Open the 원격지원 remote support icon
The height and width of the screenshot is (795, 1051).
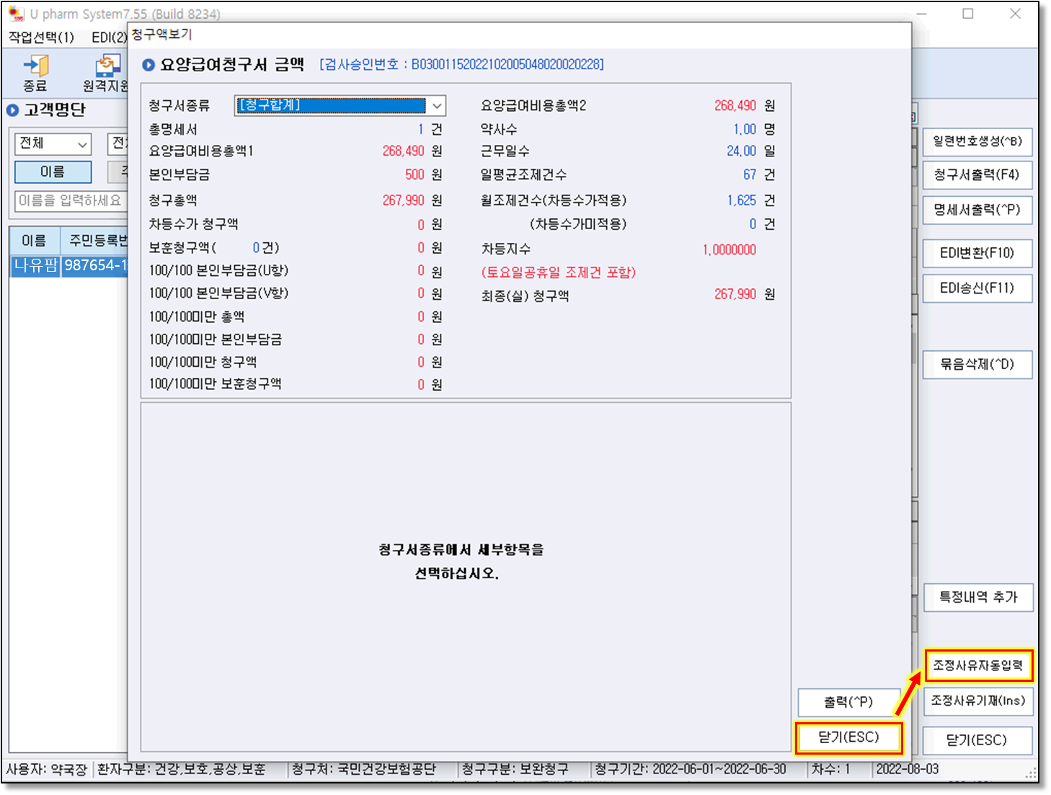[x=105, y=73]
